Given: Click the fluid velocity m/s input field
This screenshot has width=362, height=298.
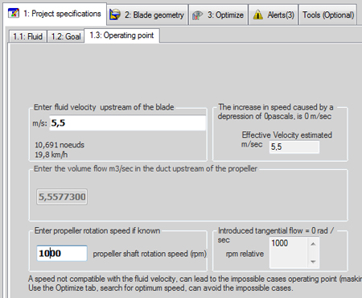Looking at the screenshot, I should click(128, 123).
